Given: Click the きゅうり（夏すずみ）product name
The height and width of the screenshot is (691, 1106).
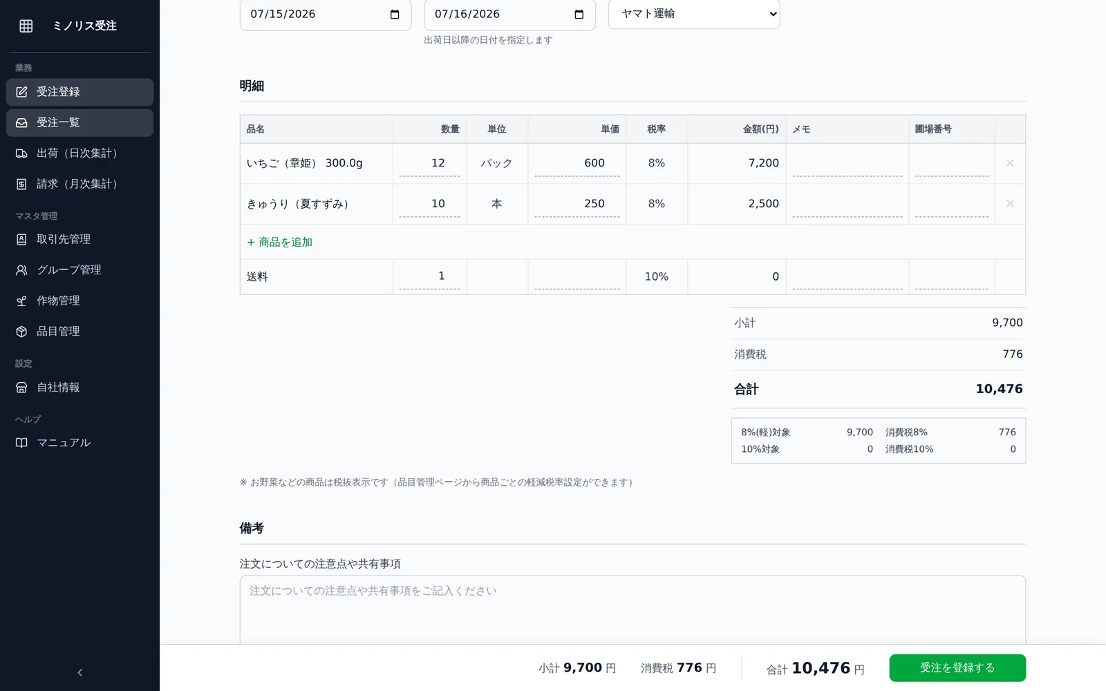Looking at the screenshot, I should pos(298,204).
